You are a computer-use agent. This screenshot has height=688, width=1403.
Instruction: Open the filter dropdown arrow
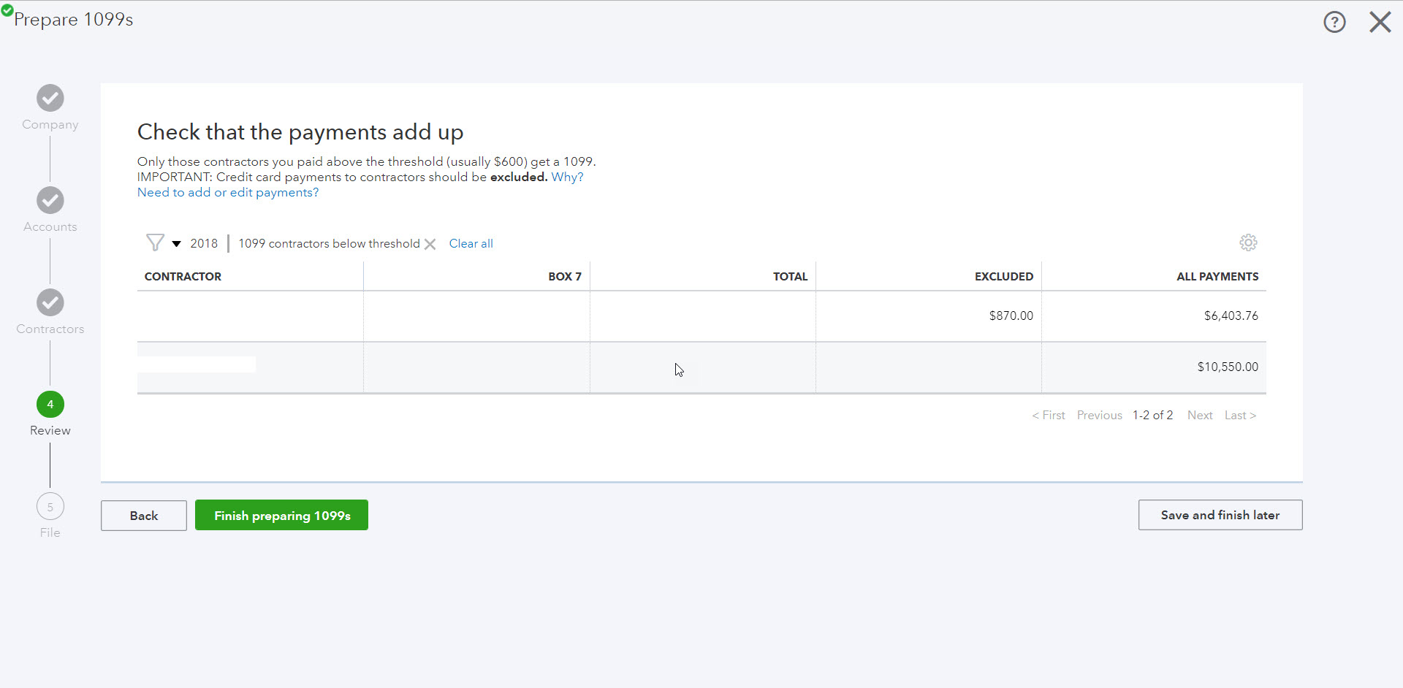(x=175, y=244)
